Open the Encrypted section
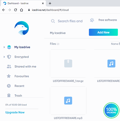Image resolution: width=120 pixels, height=121 pixels. (22, 57)
